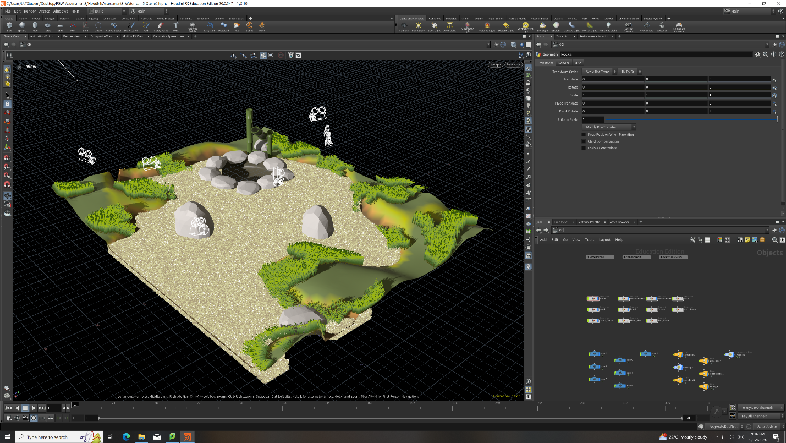
Task: Open the Build desktop dropdown
Action: pos(106,11)
